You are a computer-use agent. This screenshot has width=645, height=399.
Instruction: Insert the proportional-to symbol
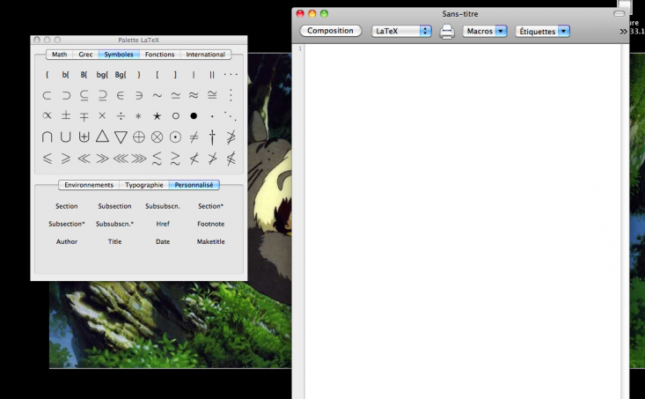coord(47,116)
